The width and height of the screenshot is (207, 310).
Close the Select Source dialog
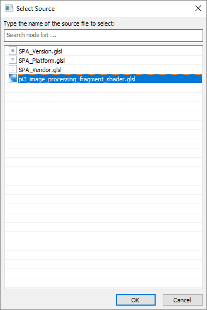tap(198, 8)
